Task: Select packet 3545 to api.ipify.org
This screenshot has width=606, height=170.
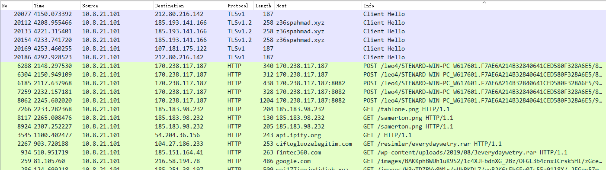Action: pyautogui.click(x=303, y=135)
